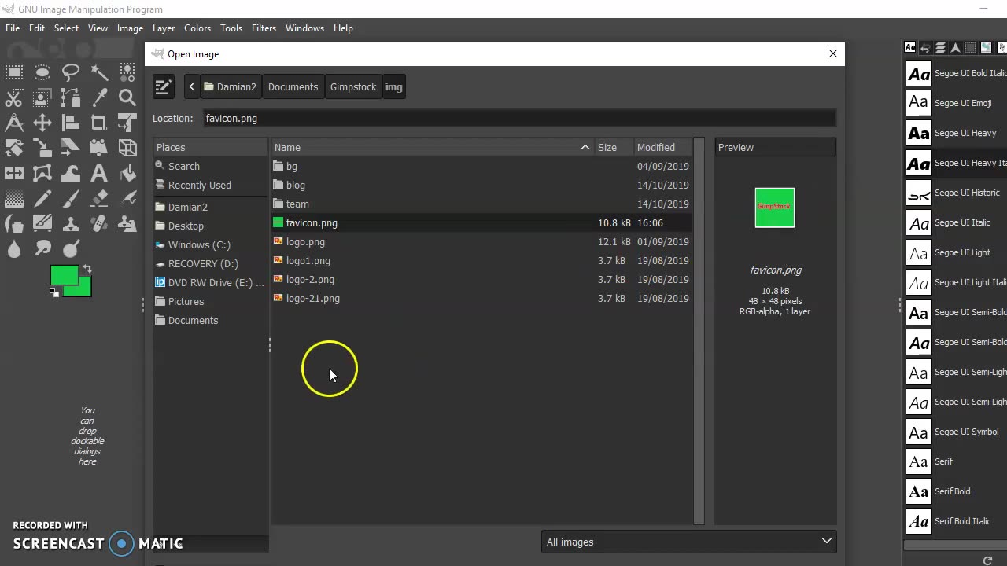Select the Crop tool
1007x566 pixels.
(x=99, y=123)
